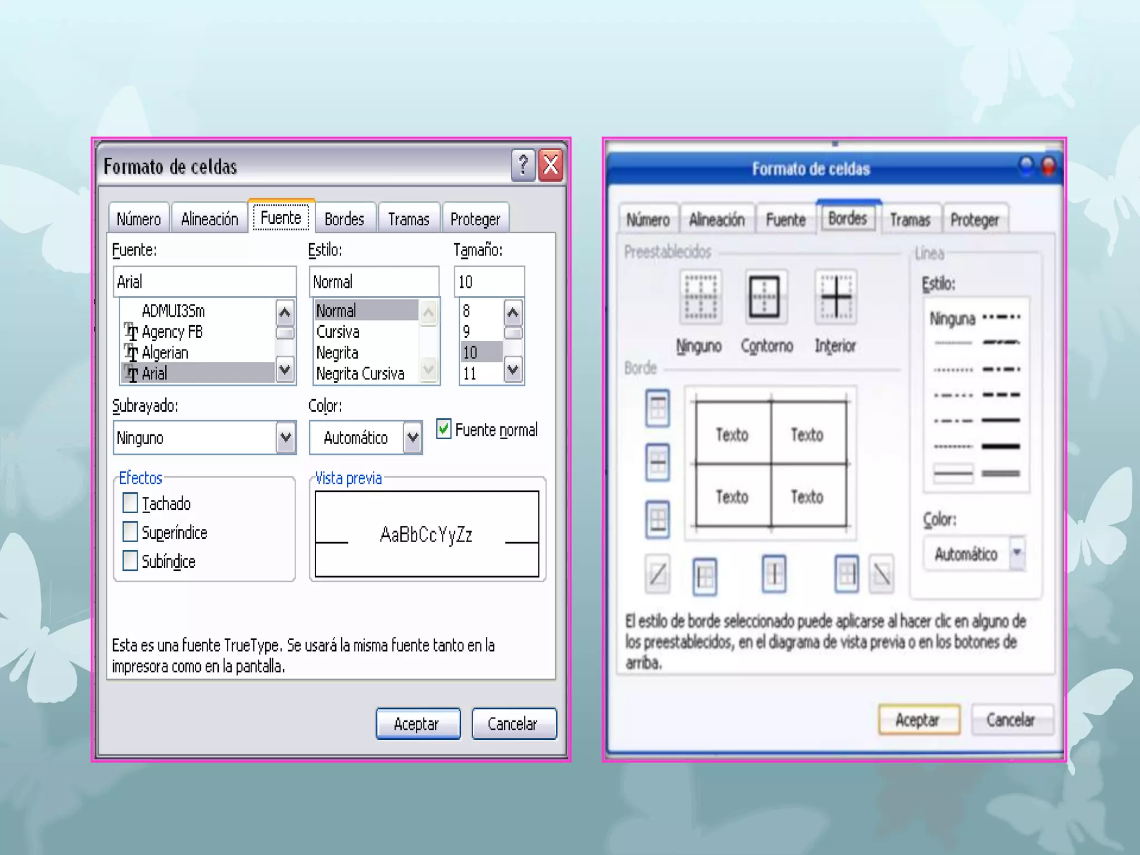The height and width of the screenshot is (855, 1140).
Task: Select the Fuente tab in left dialog
Action: [281, 217]
